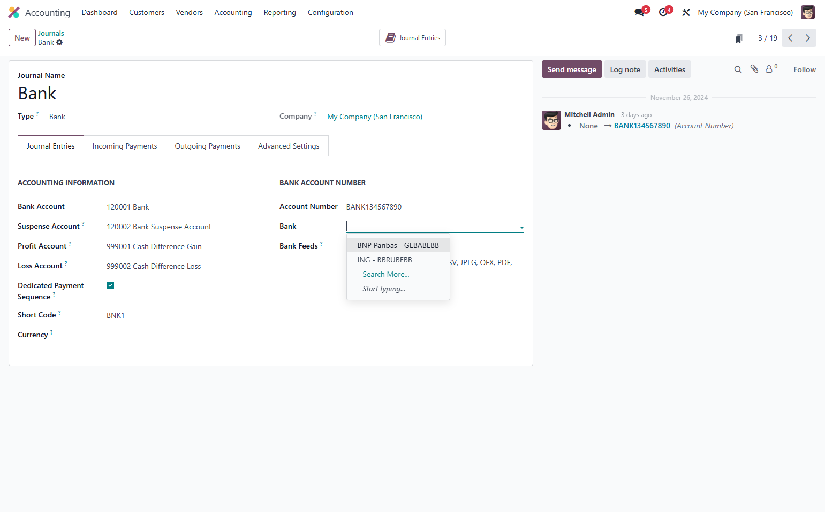Switch to the Incoming Payments tab

pyautogui.click(x=125, y=146)
